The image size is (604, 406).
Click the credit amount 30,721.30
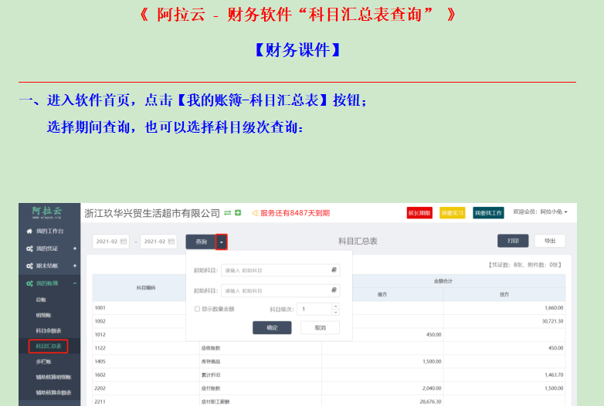(552, 321)
